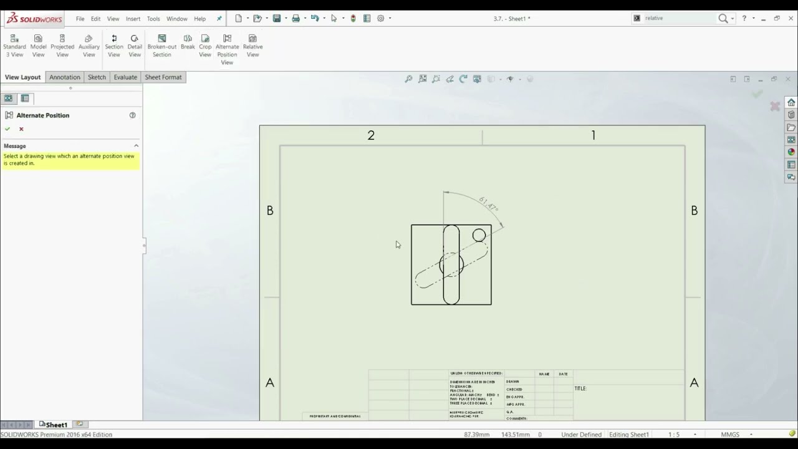Expand the Options gear dropdown arrow
Image resolution: width=798 pixels, height=449 pixels.
[390, 18]
